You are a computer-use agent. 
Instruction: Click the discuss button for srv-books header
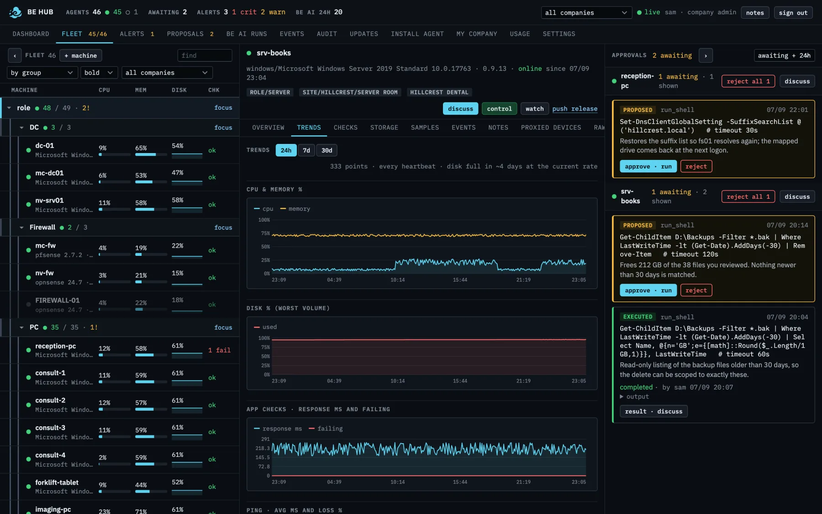[460, 109]
